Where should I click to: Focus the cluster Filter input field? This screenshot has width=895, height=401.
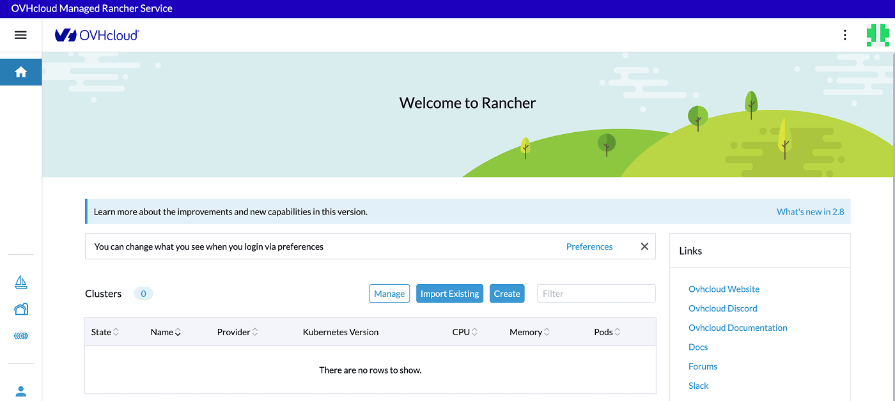pos(596,294)
